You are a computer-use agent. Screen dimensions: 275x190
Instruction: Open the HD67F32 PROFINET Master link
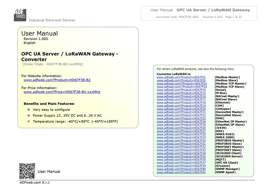(181, 147)
